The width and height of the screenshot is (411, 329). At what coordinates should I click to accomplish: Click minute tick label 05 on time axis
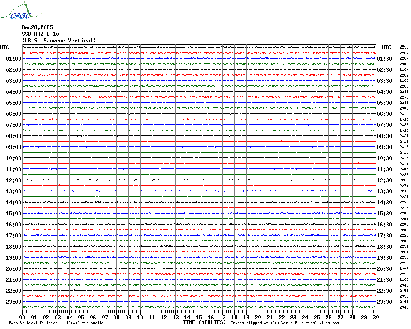click(x=81, y=317)
